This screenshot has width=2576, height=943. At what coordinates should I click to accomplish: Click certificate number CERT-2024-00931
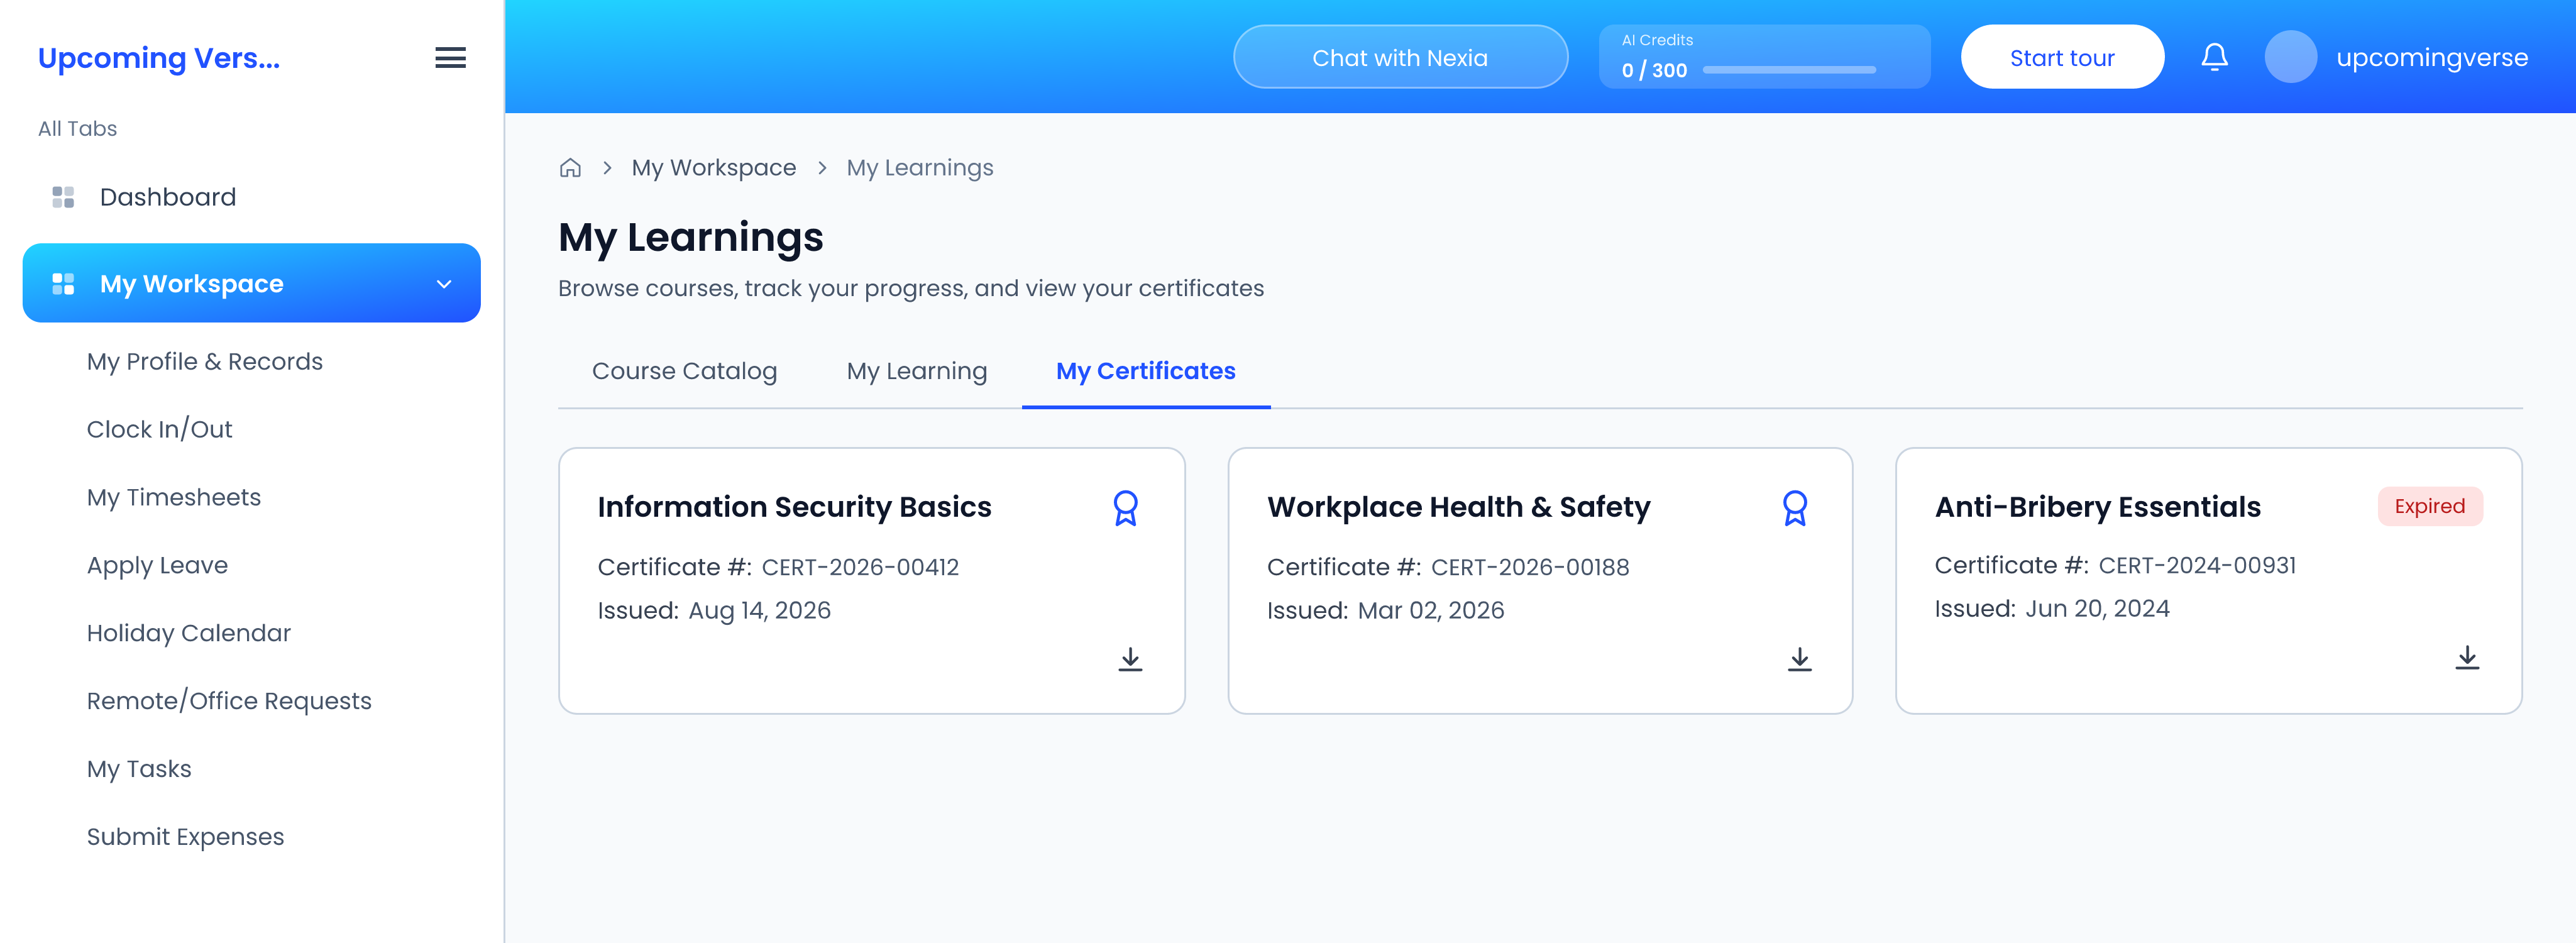2196,565
